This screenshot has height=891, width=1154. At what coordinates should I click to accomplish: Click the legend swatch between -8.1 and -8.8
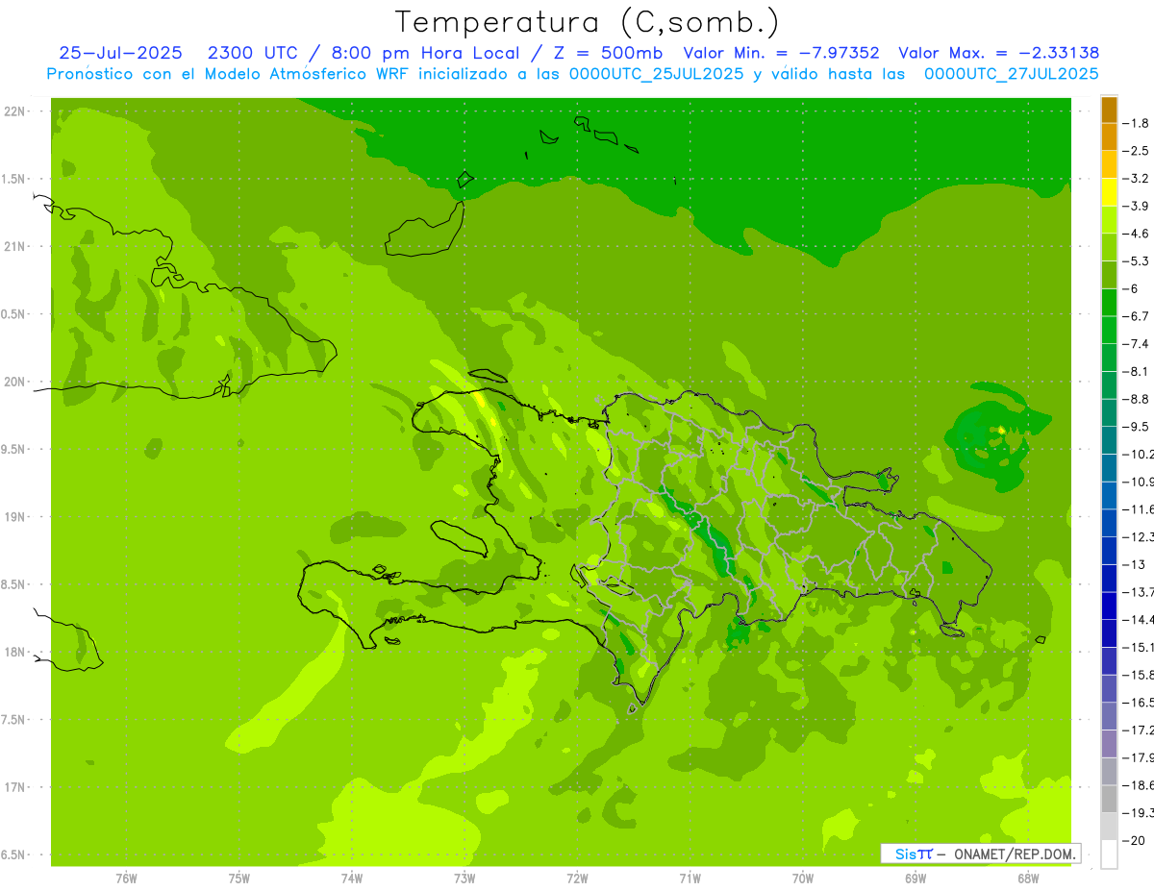pyautogui.click(x=1109, y=384)
